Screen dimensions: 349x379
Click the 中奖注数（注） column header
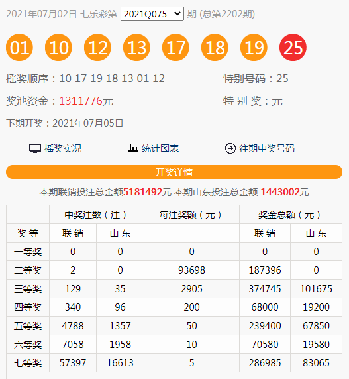[x=97, y=215]
